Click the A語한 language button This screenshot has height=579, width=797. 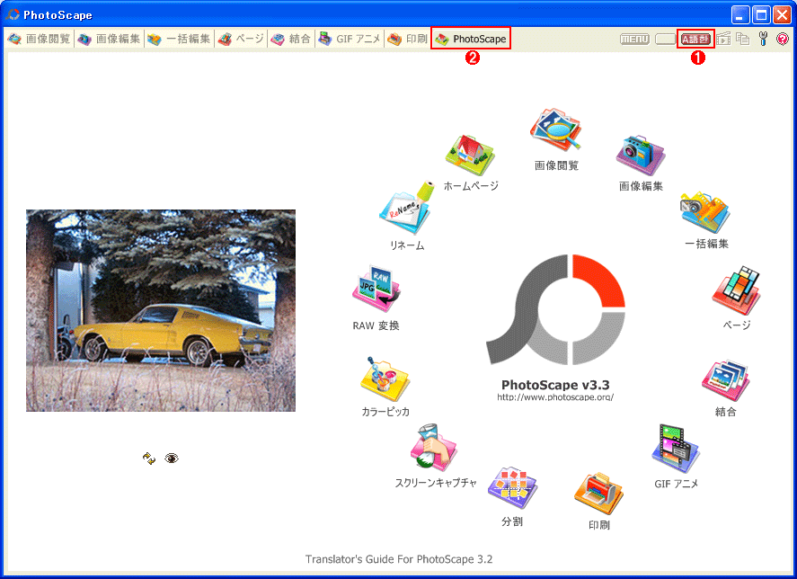695,39
